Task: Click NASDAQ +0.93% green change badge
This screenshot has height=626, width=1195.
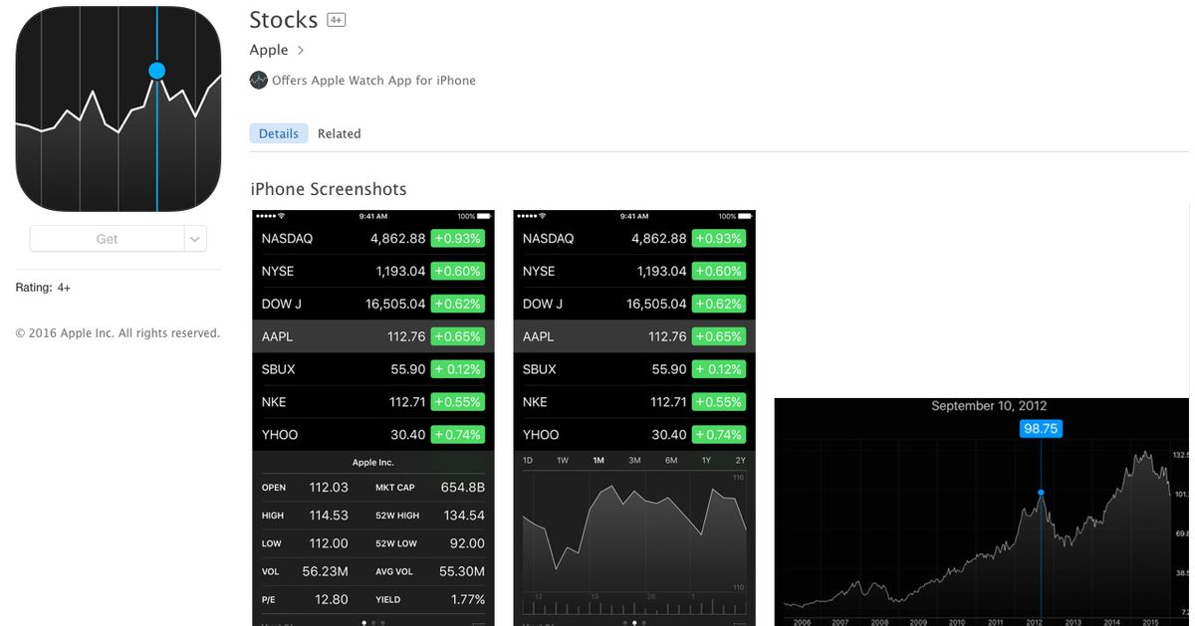Action: [457, 239]
